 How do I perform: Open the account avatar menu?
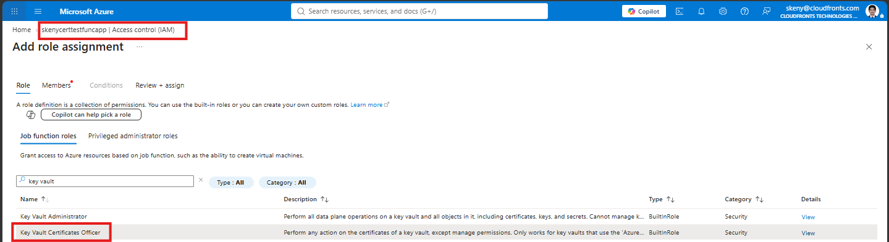click(872, 11)
